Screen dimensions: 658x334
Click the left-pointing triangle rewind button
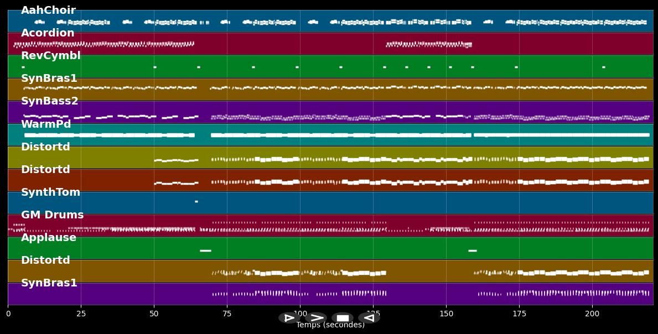tap(369, 318)
